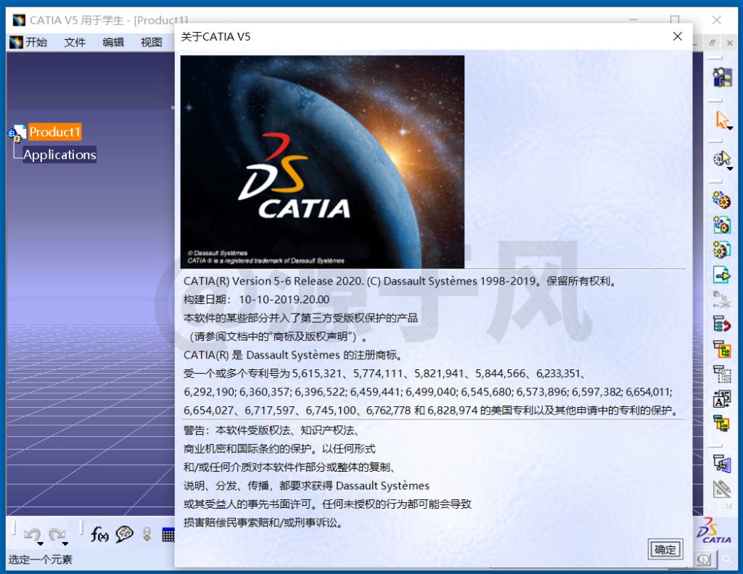Select Product1 node in the specification tree
This screenshot has width=743, height=574.
tap(55, 132)
